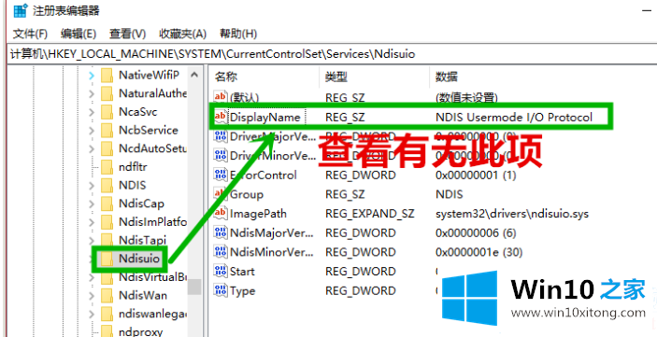Open the 查看(V) menu
This screenshot has width=657, height=337.
tap(127, 34)
